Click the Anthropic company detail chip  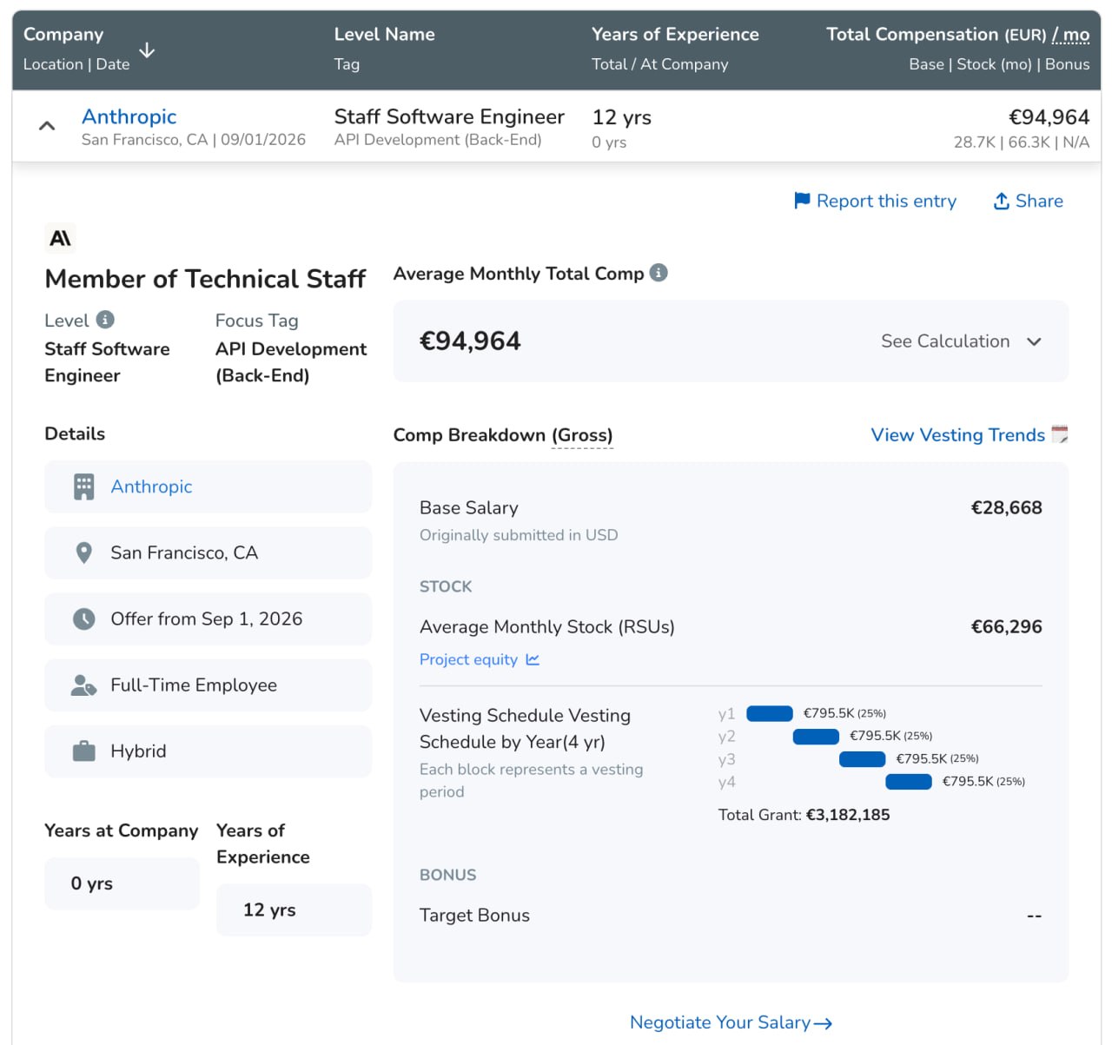point(208,486)
